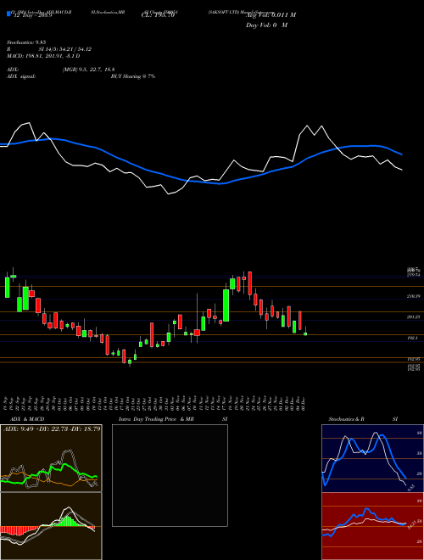Viewport: 424px width, 560px height.
Task: Click the "ADX: 9.49 +DY: 22.73 -DY: 18.79" header
Action: click(52, 429)
